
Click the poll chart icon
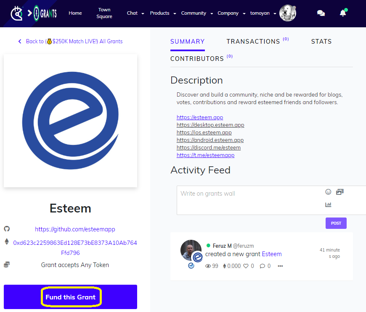328,205
